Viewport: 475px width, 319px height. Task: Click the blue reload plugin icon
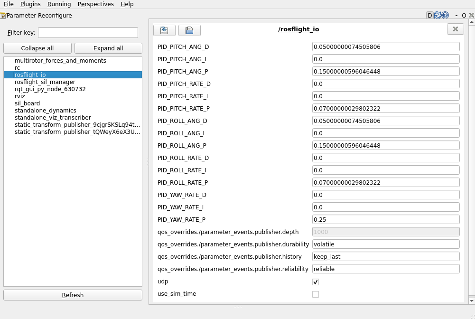438,15
